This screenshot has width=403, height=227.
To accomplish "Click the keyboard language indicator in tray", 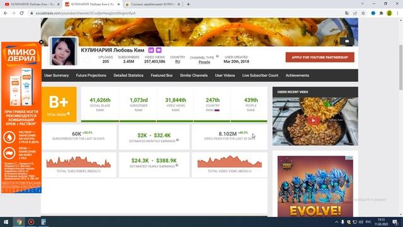I will [368, 222].
